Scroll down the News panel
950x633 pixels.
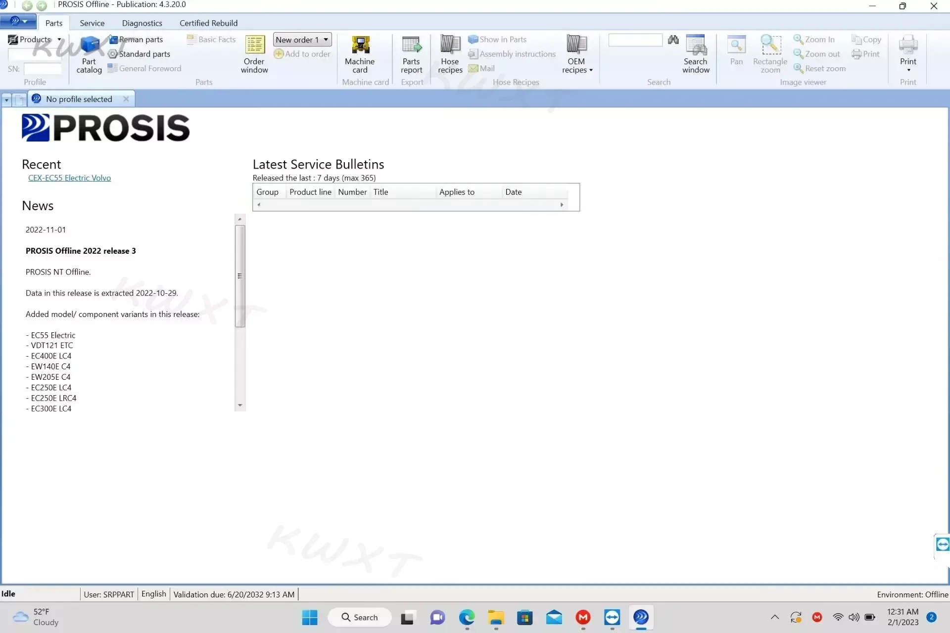point(239,406)
